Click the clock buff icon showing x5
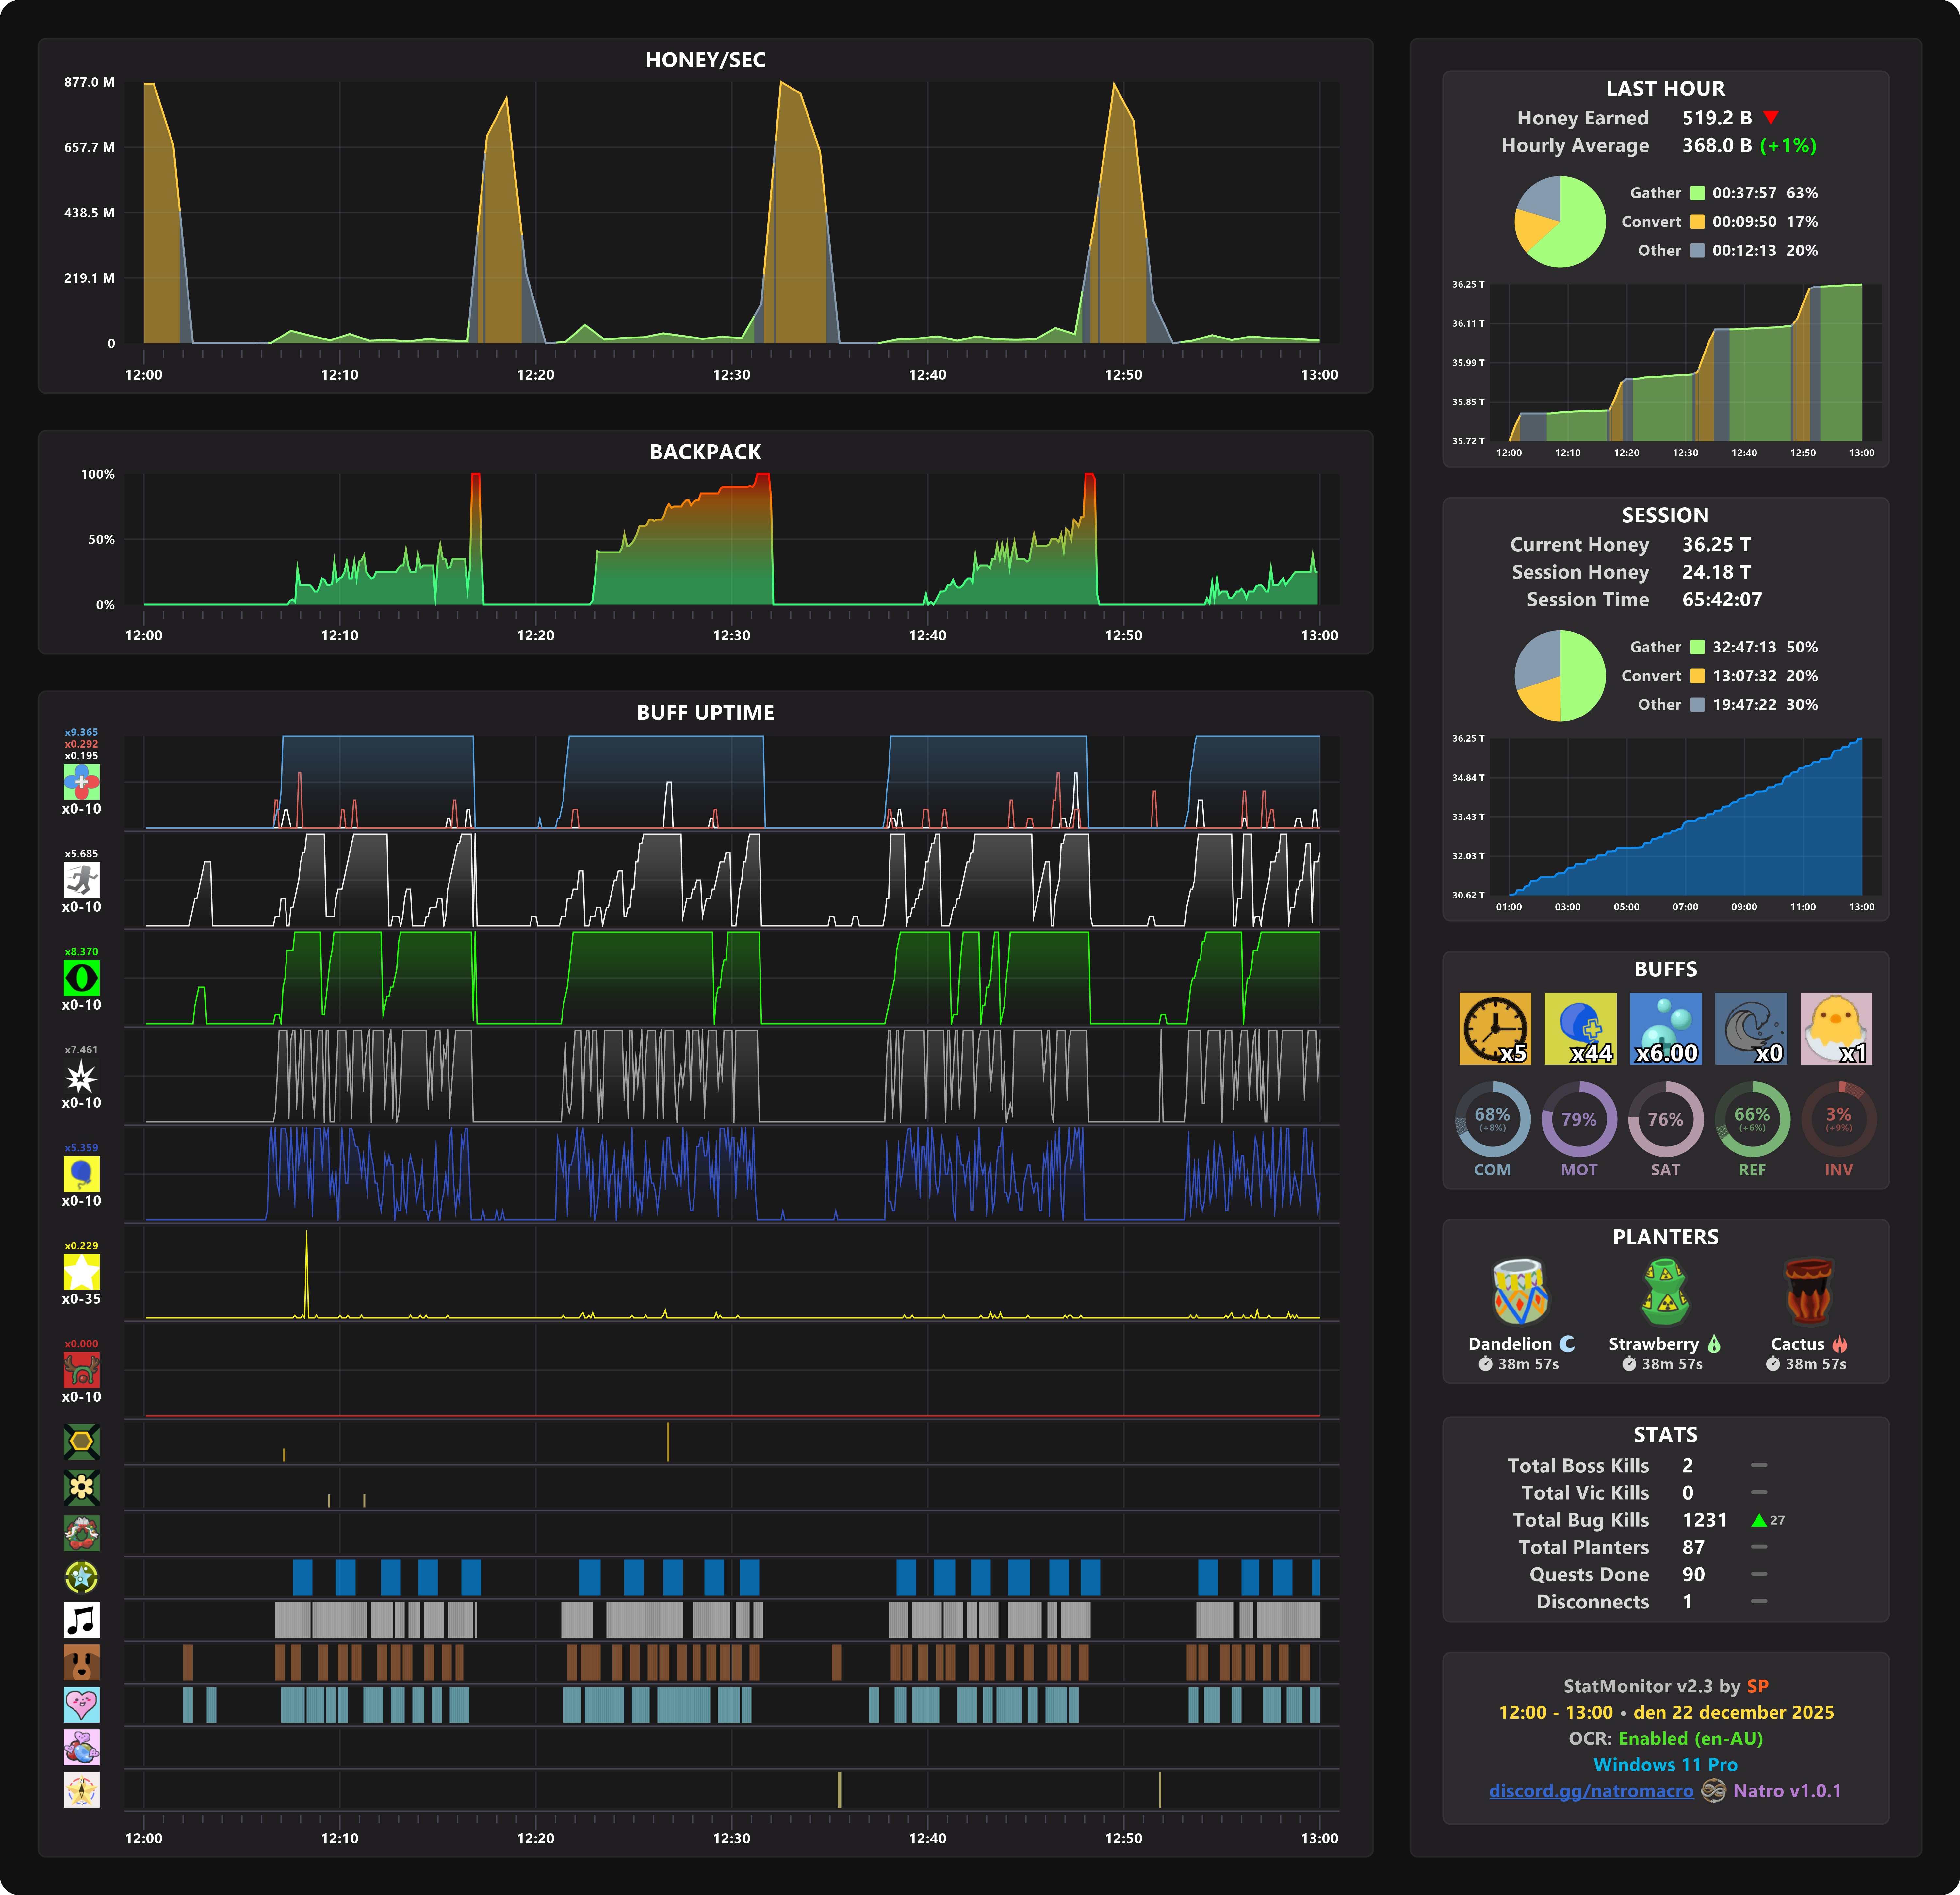 coord(1494,1028)
